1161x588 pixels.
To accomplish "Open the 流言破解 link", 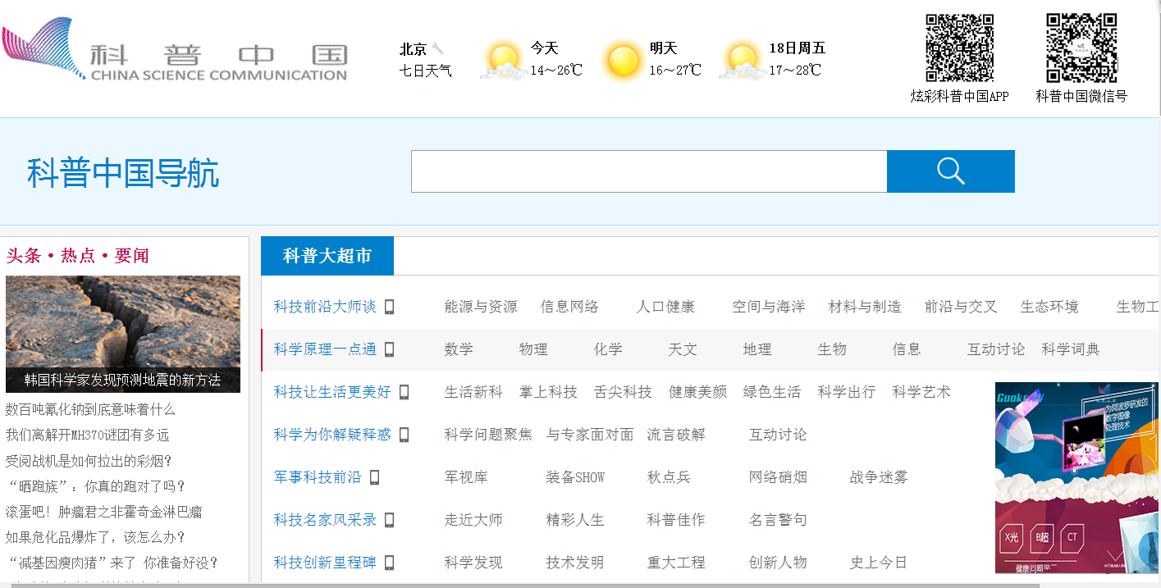I will pos(675,435).
